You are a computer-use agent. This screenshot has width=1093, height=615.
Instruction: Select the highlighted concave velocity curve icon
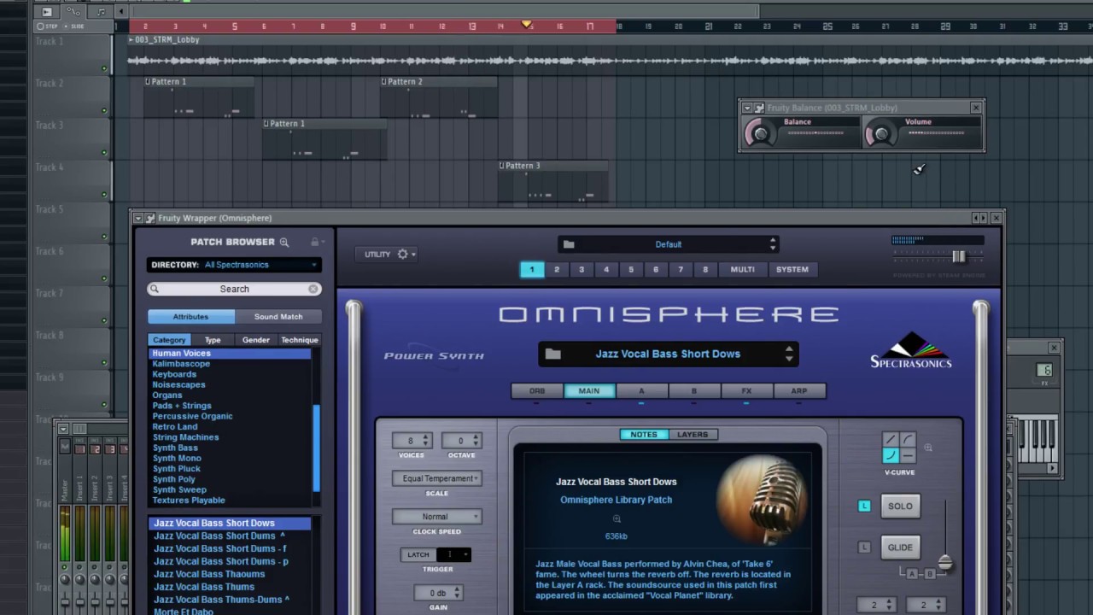click(891, 455)
